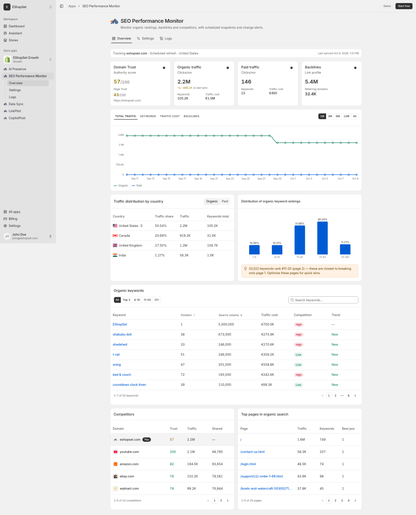Click the Organic legend color marker
The height and width of the screenshot is (515, 416).
(x=116, y=186)
